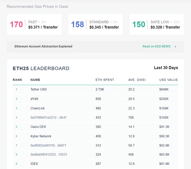Open the Oasis DEX leaderboard entry
The width and height of the screenshot is (191, 169).
(38, 127)
